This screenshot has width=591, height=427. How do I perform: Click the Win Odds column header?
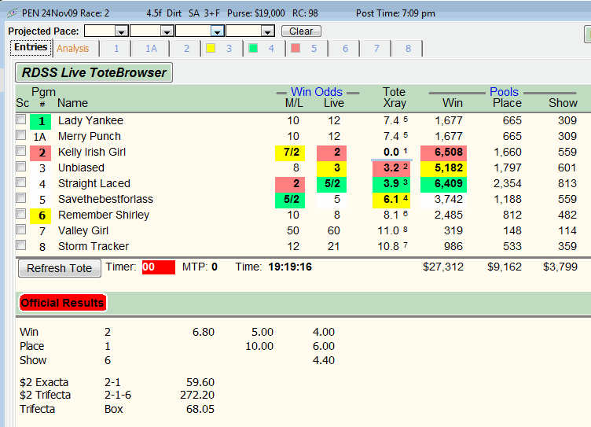point(317,92)
